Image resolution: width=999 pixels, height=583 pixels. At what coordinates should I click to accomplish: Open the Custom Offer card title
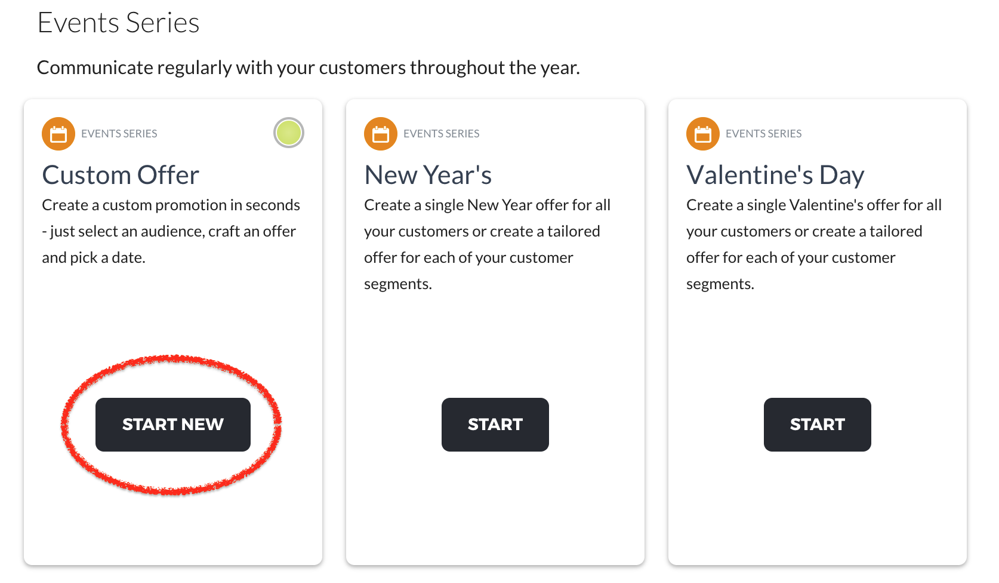click(121, 176)
